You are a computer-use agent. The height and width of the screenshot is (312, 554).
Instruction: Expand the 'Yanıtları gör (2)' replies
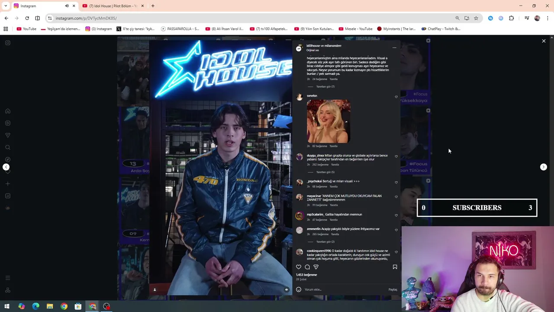click(325, 242)
